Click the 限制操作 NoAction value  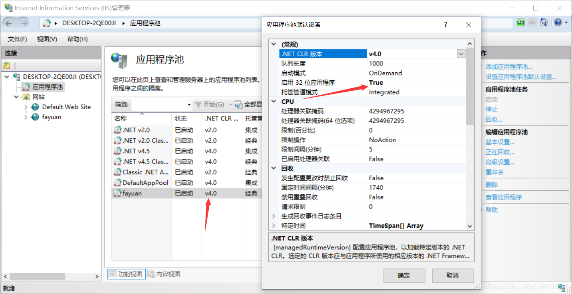pyautogui.click(x=383, y=140)
